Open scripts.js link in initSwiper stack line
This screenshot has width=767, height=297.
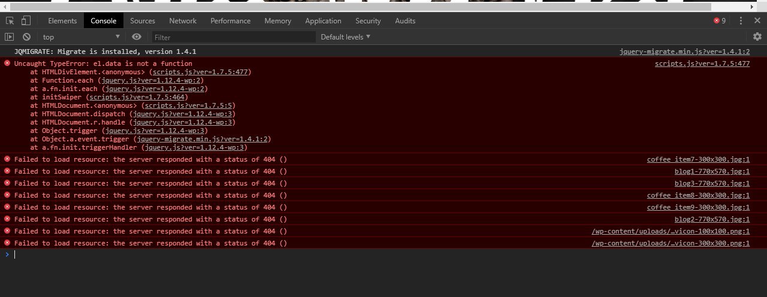coord(137,97)
